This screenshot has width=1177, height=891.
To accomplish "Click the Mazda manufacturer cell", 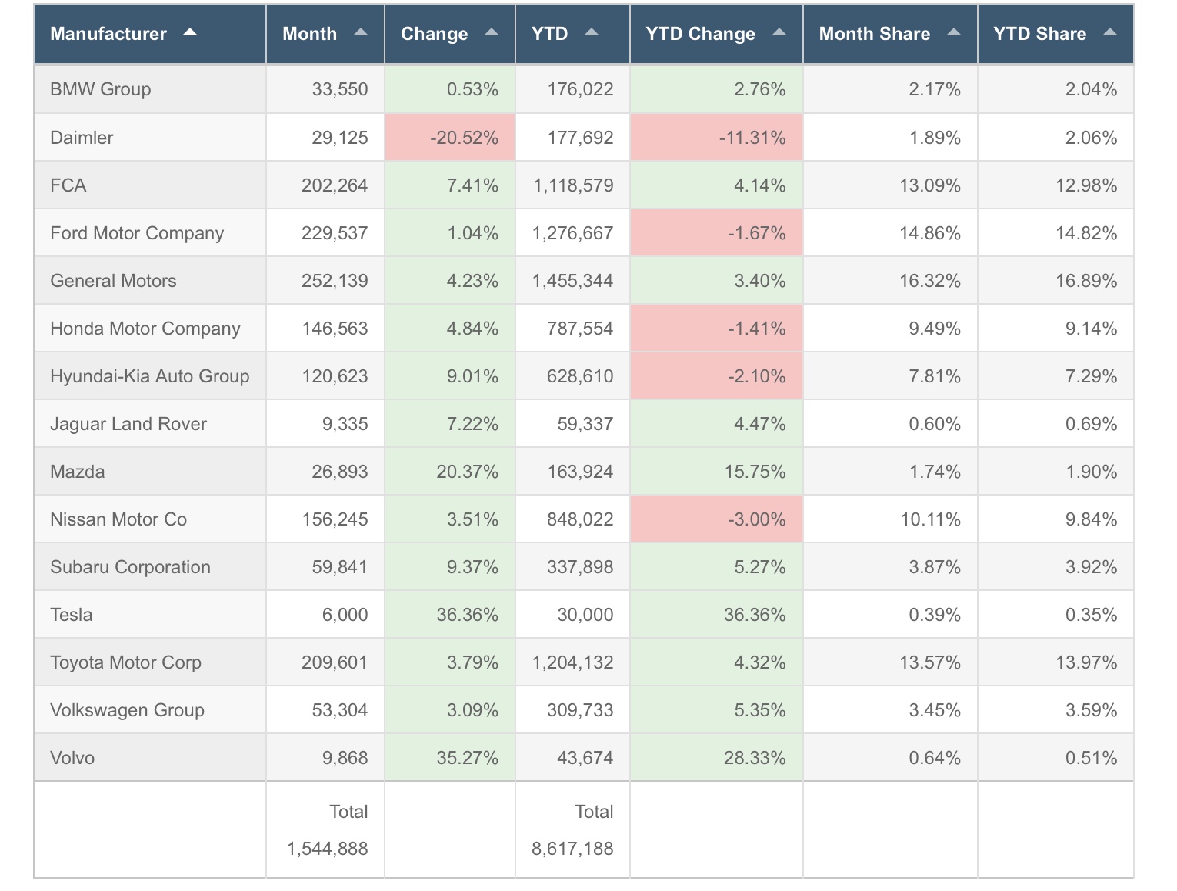I will click(x=150, y=472).
